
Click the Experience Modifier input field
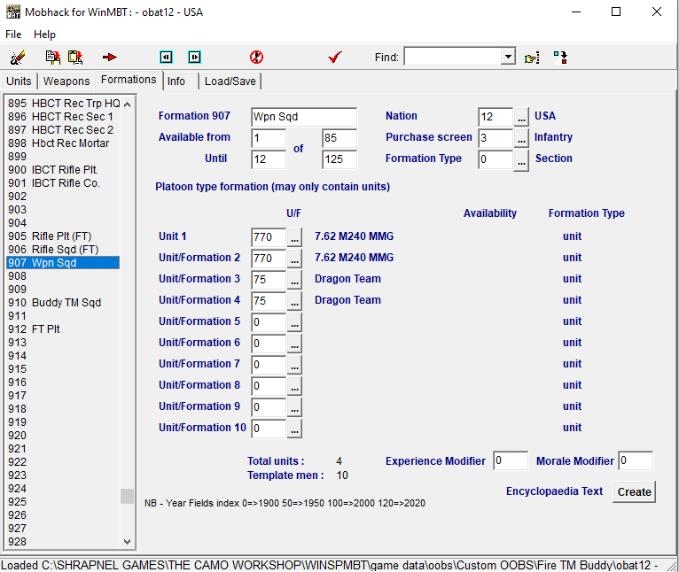[x=511, y=461]
